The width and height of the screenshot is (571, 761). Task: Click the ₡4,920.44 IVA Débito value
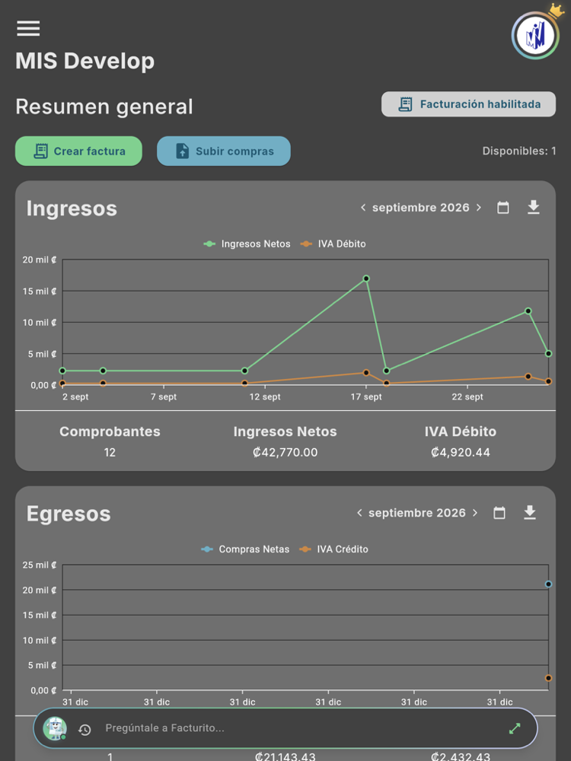(x=461, y=452)
